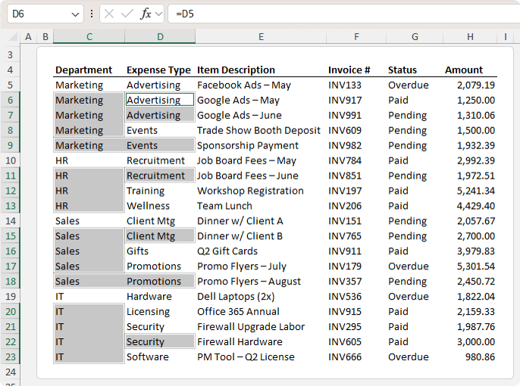Open the Insert Function fx button
This screenshot has width=520, height=386.
click(x=146, y=14)
